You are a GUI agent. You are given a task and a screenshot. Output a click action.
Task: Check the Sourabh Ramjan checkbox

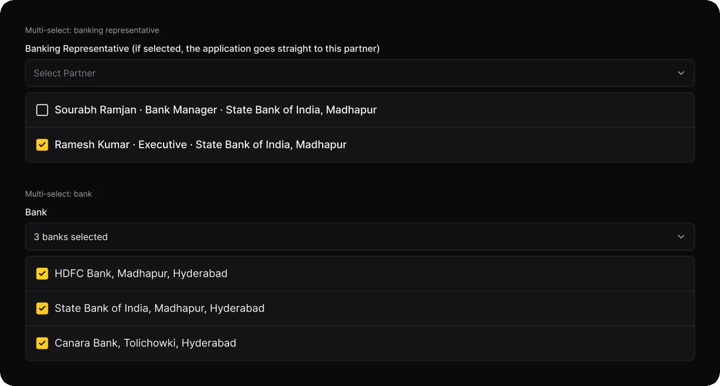click(x=42, y=110)
